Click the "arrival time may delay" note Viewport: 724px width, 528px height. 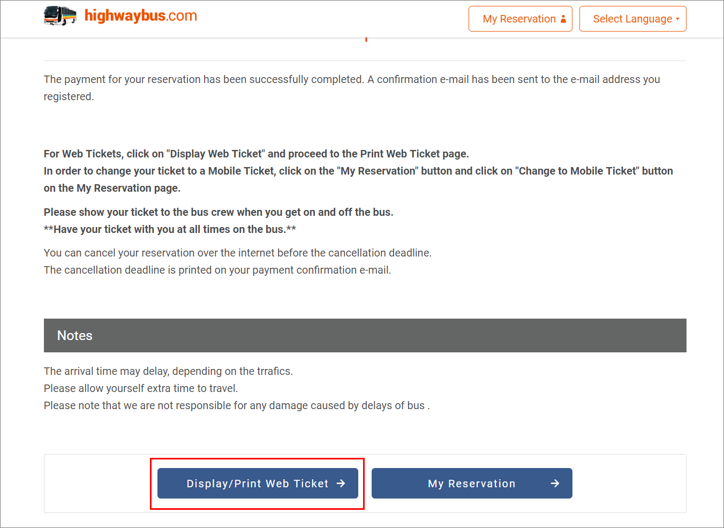click(x=168, y=372)
